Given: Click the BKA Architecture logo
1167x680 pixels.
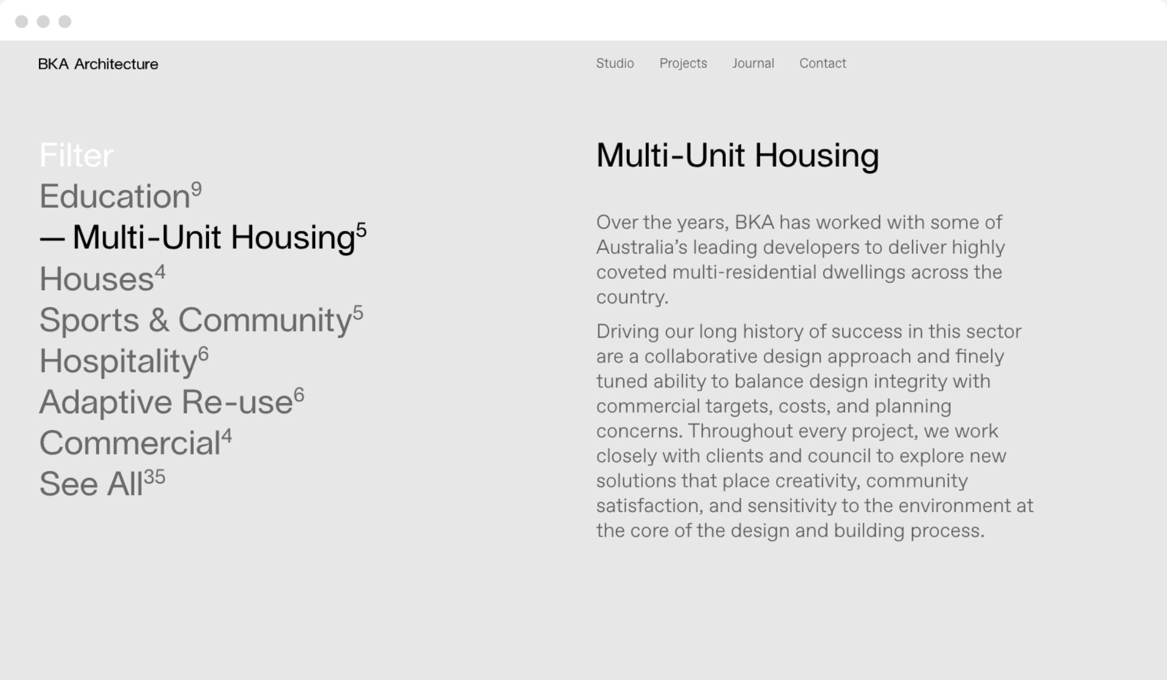Looking at the screenshot, I should tap(98, 64).
